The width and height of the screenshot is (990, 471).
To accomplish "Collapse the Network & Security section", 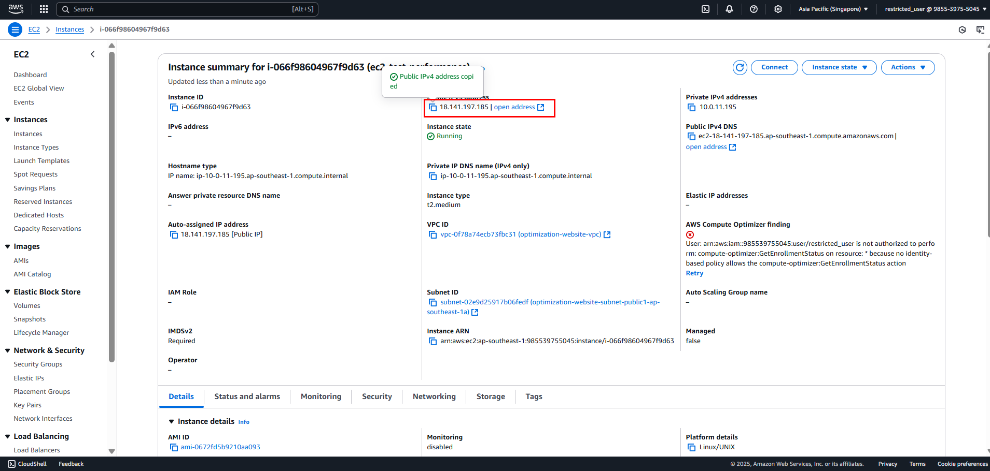I will [8, 350].
